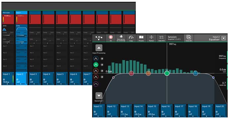Viewport: 229px width, 119px height.
Task: Copy the equaliser settings
Action: pyautogui.click(x=131, y=38)
